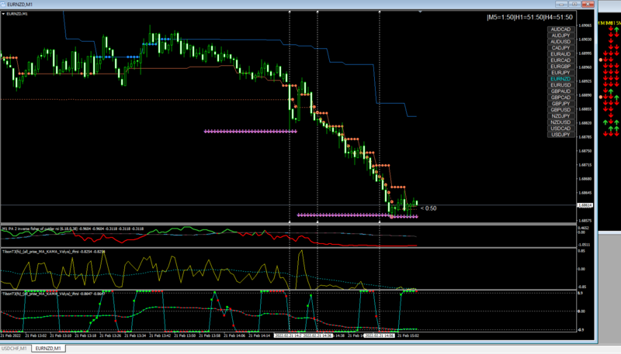Activate the EURNZD,M1 chart tab
621x354 pixels.
pyautogui.click(x=48, y=349)
